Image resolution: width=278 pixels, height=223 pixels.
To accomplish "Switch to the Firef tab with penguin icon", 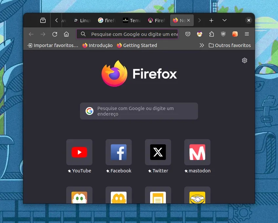I will 157,21.
